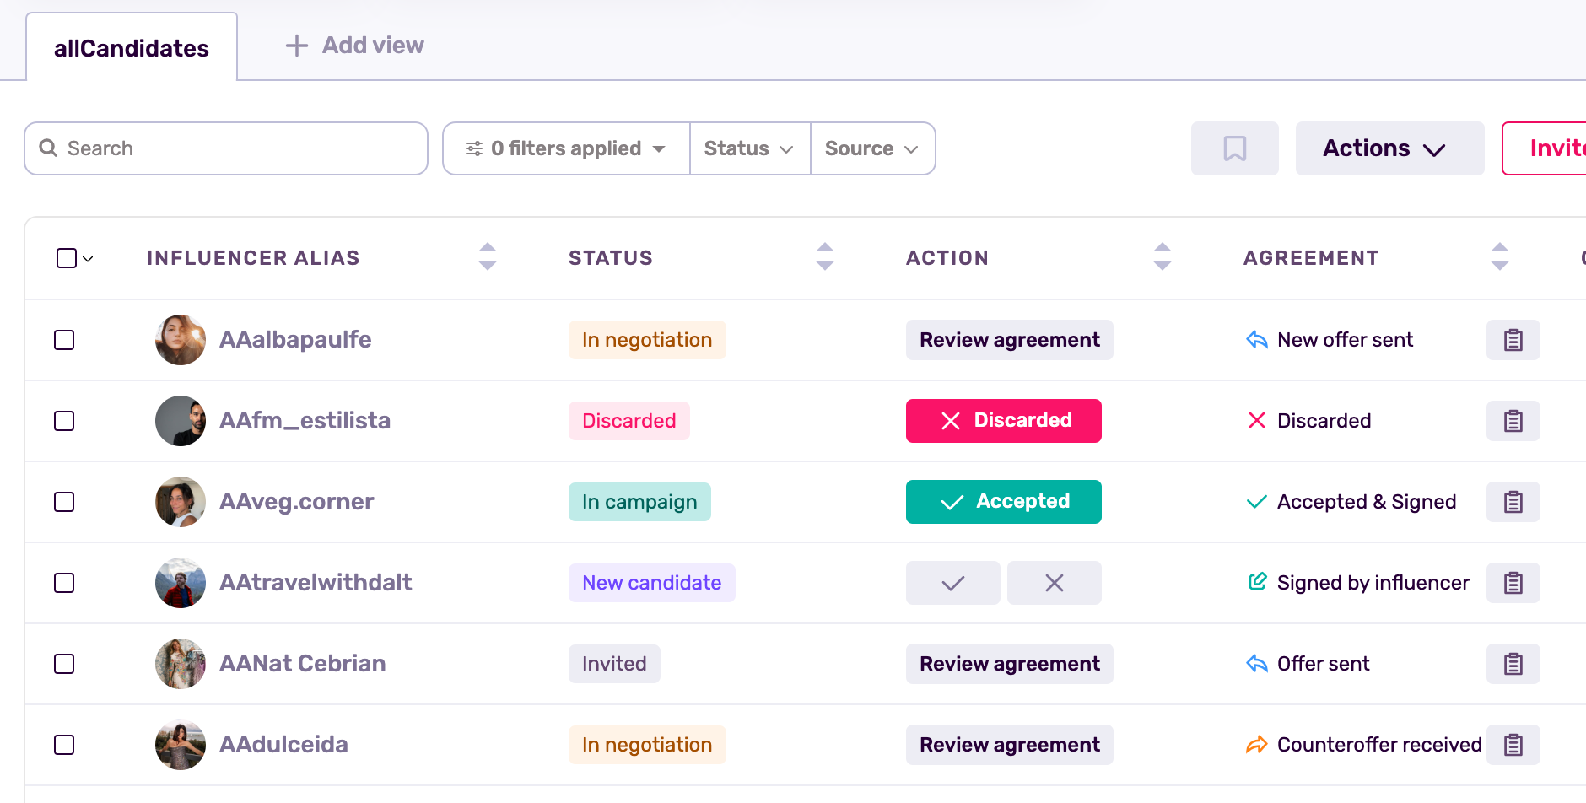Sort by Influencer Alias column arrows
Screen dimensions: 1586x803
[488, 256]
